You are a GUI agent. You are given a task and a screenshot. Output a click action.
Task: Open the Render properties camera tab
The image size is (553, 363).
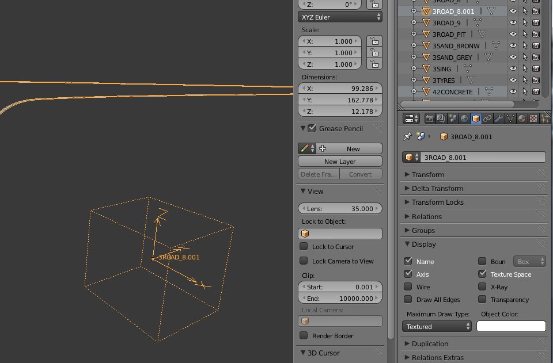click(430, 119)
